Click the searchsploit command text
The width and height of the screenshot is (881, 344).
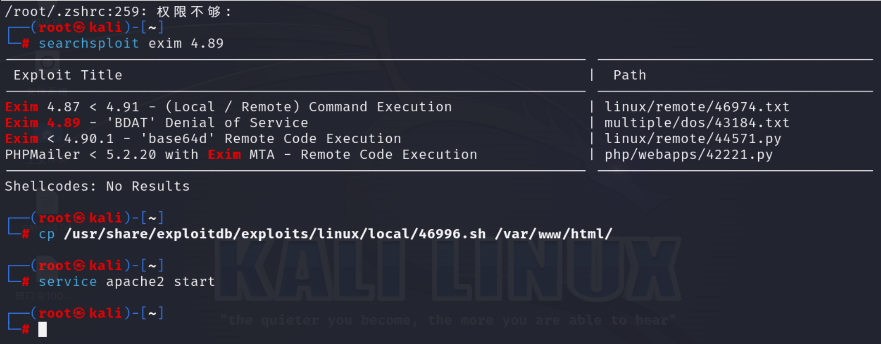point(89,44)
